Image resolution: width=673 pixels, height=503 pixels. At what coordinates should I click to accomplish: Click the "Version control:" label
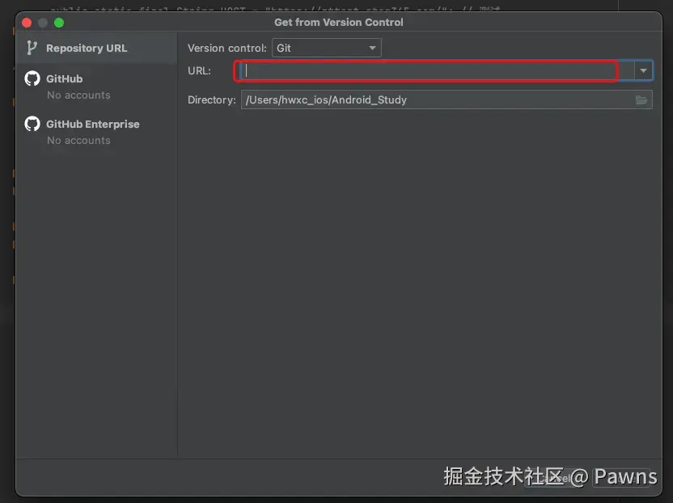tap(227, 48)
